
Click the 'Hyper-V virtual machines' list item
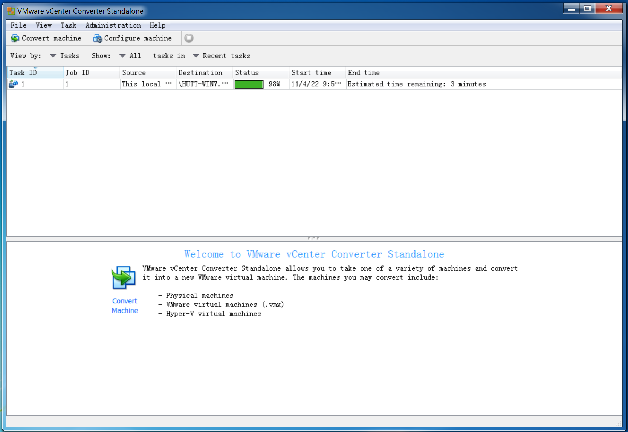[x=213, y=314]
